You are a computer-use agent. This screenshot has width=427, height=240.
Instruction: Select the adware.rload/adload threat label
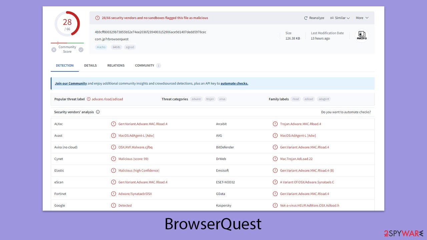[x=108, y=99]
